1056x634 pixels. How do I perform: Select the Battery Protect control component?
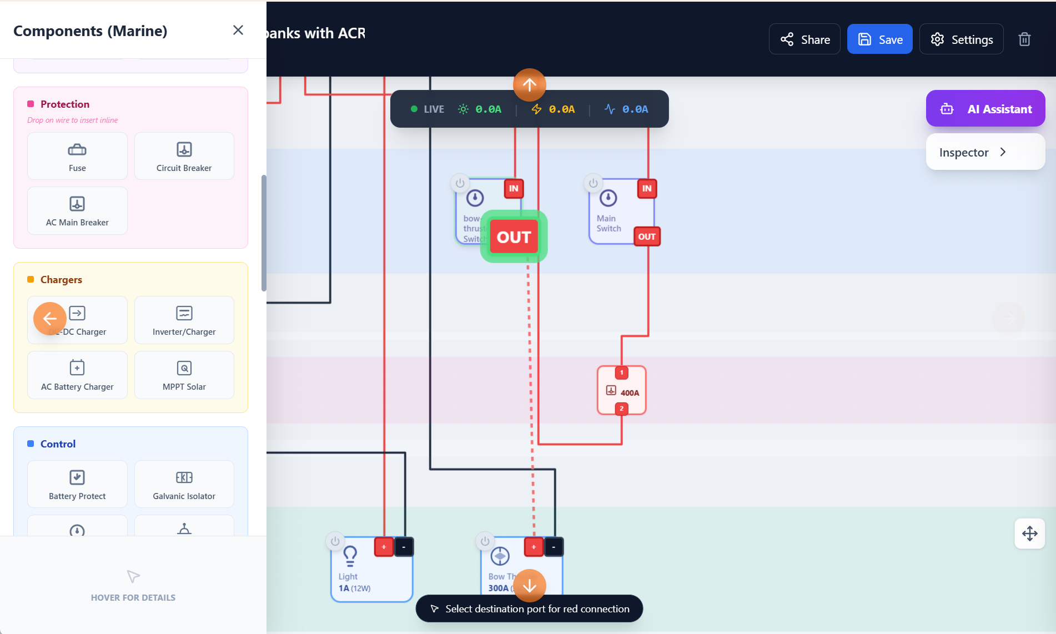click(77, 484)
